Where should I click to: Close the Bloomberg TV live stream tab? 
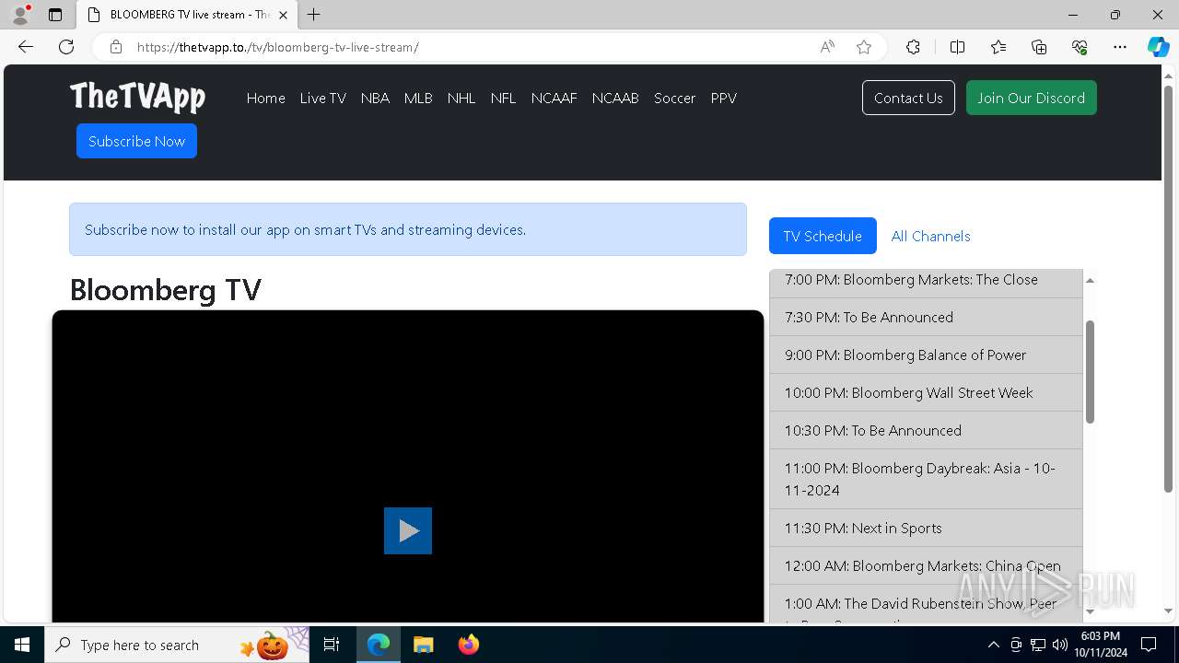(283, 15)
